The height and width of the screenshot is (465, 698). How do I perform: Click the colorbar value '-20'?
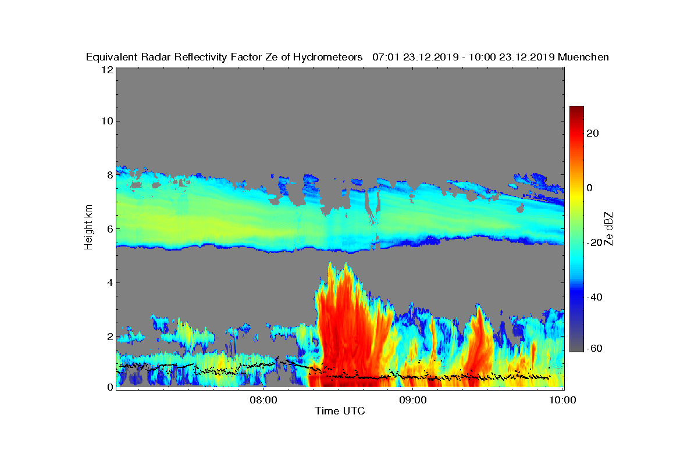(593, 242)
